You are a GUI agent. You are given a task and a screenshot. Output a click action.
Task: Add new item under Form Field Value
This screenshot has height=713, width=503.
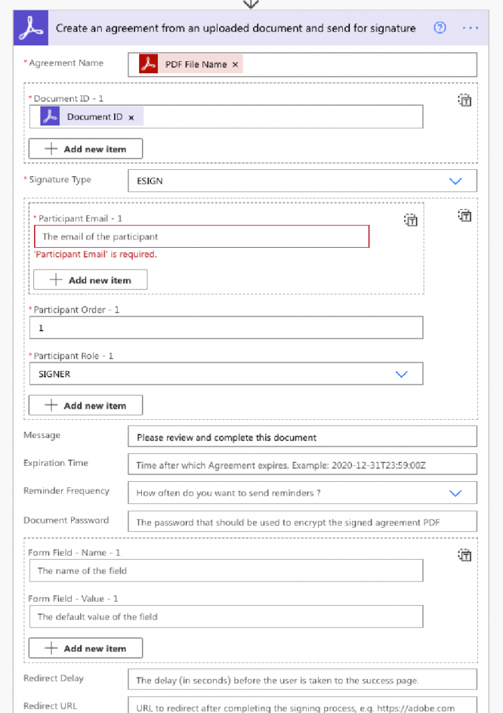pyautogui.click(x=86, y=648)
